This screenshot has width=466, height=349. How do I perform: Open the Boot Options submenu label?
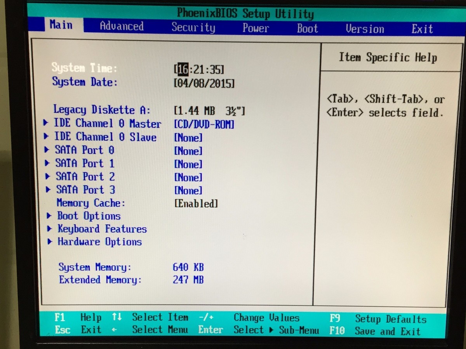89,216
